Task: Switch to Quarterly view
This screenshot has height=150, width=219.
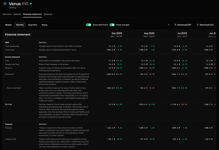Action: coord(32,25)
